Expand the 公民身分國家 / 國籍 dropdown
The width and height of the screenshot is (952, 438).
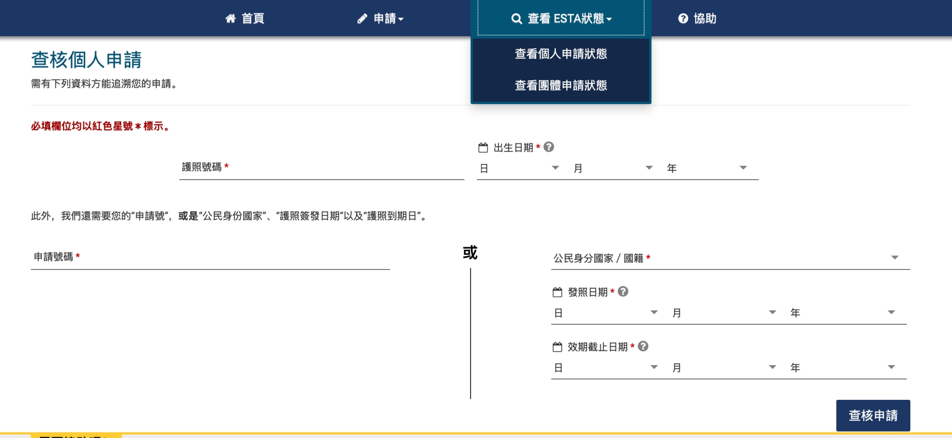point(730,258)
